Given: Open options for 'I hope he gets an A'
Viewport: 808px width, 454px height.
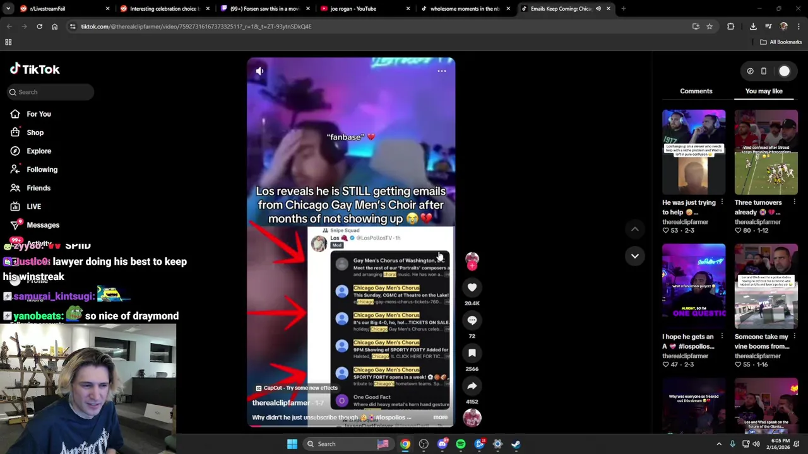Looking at the screenshot, I should point(722,337).
